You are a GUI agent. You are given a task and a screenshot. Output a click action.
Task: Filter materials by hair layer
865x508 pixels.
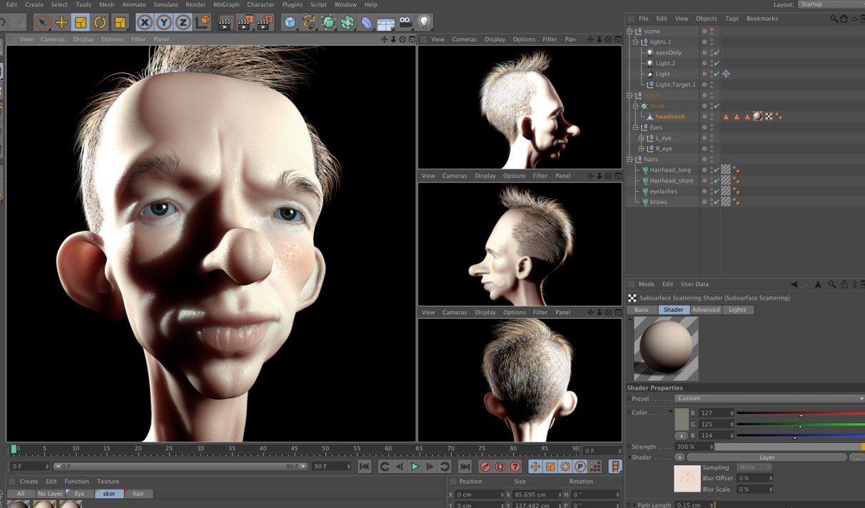[138, 494]
